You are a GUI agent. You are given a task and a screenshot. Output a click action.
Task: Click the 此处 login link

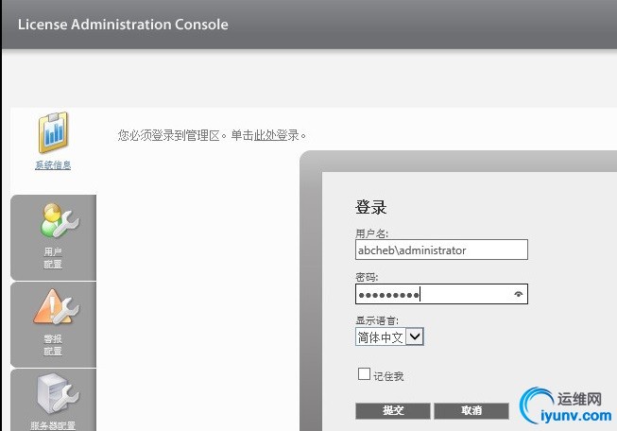[x=264, y=135]
